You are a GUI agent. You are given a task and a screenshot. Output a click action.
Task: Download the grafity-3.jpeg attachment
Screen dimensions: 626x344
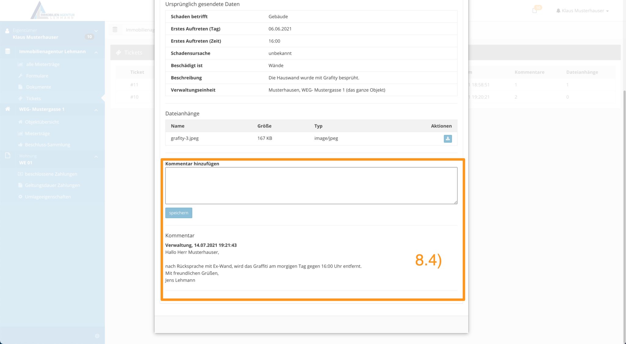tap(447, 139)
